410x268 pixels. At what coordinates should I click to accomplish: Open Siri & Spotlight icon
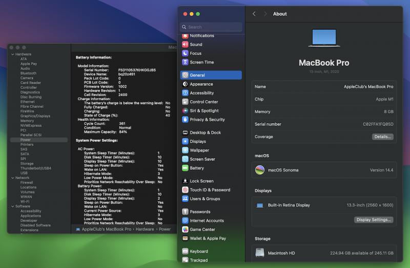tap(185, 111)
